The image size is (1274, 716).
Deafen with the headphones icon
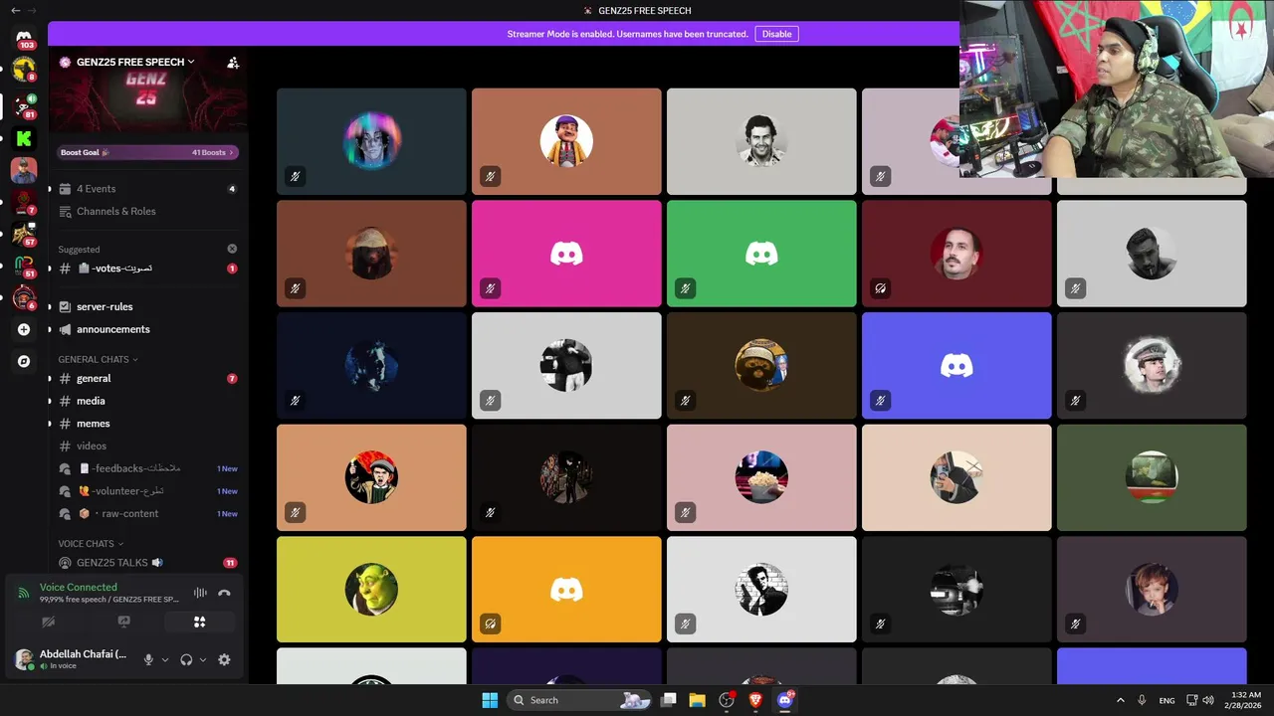click(x=186, y=659)
